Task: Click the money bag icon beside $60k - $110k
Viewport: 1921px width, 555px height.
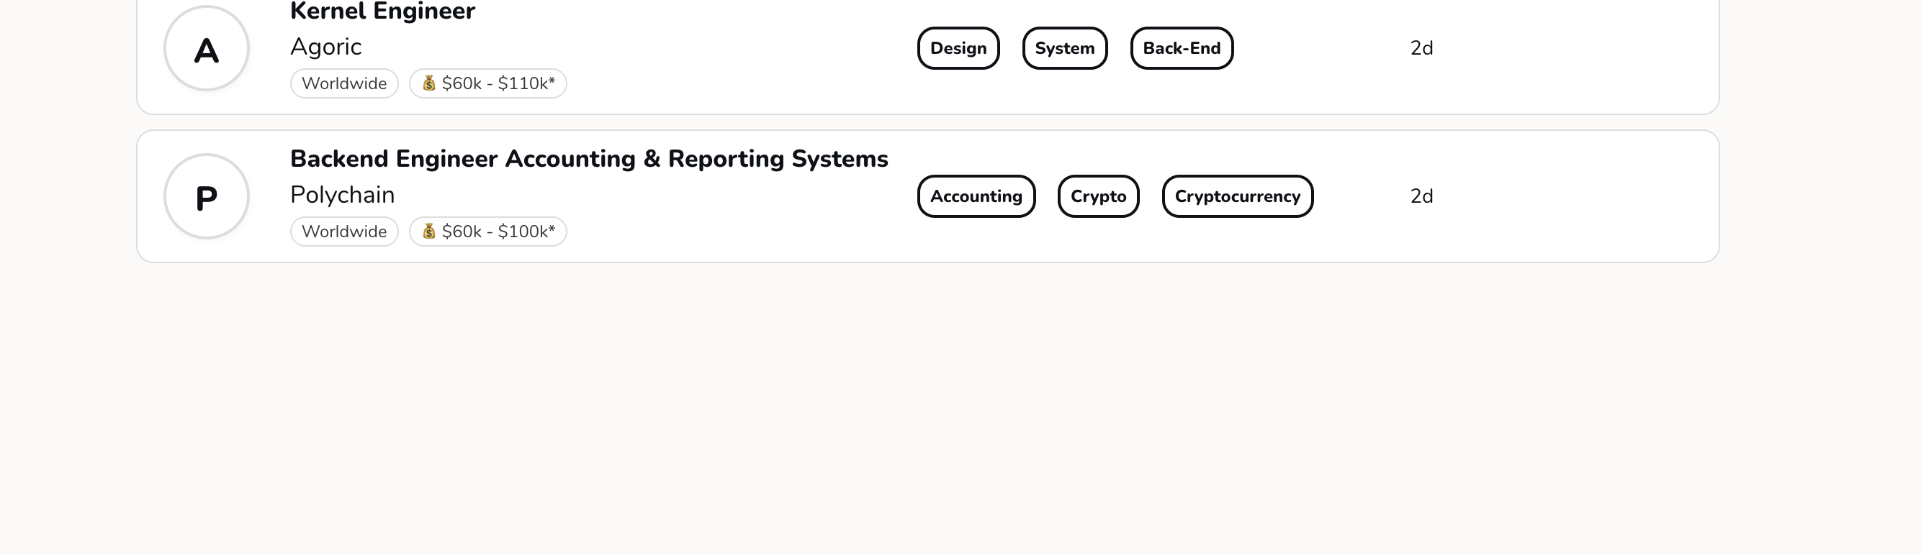Action: pos(429,83)
